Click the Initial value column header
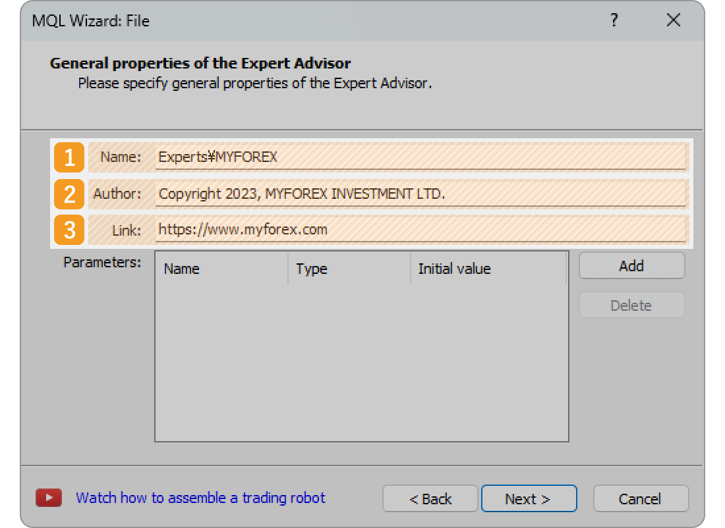Image resolution: width=725 pixels, height=528 pixels. 454,269
